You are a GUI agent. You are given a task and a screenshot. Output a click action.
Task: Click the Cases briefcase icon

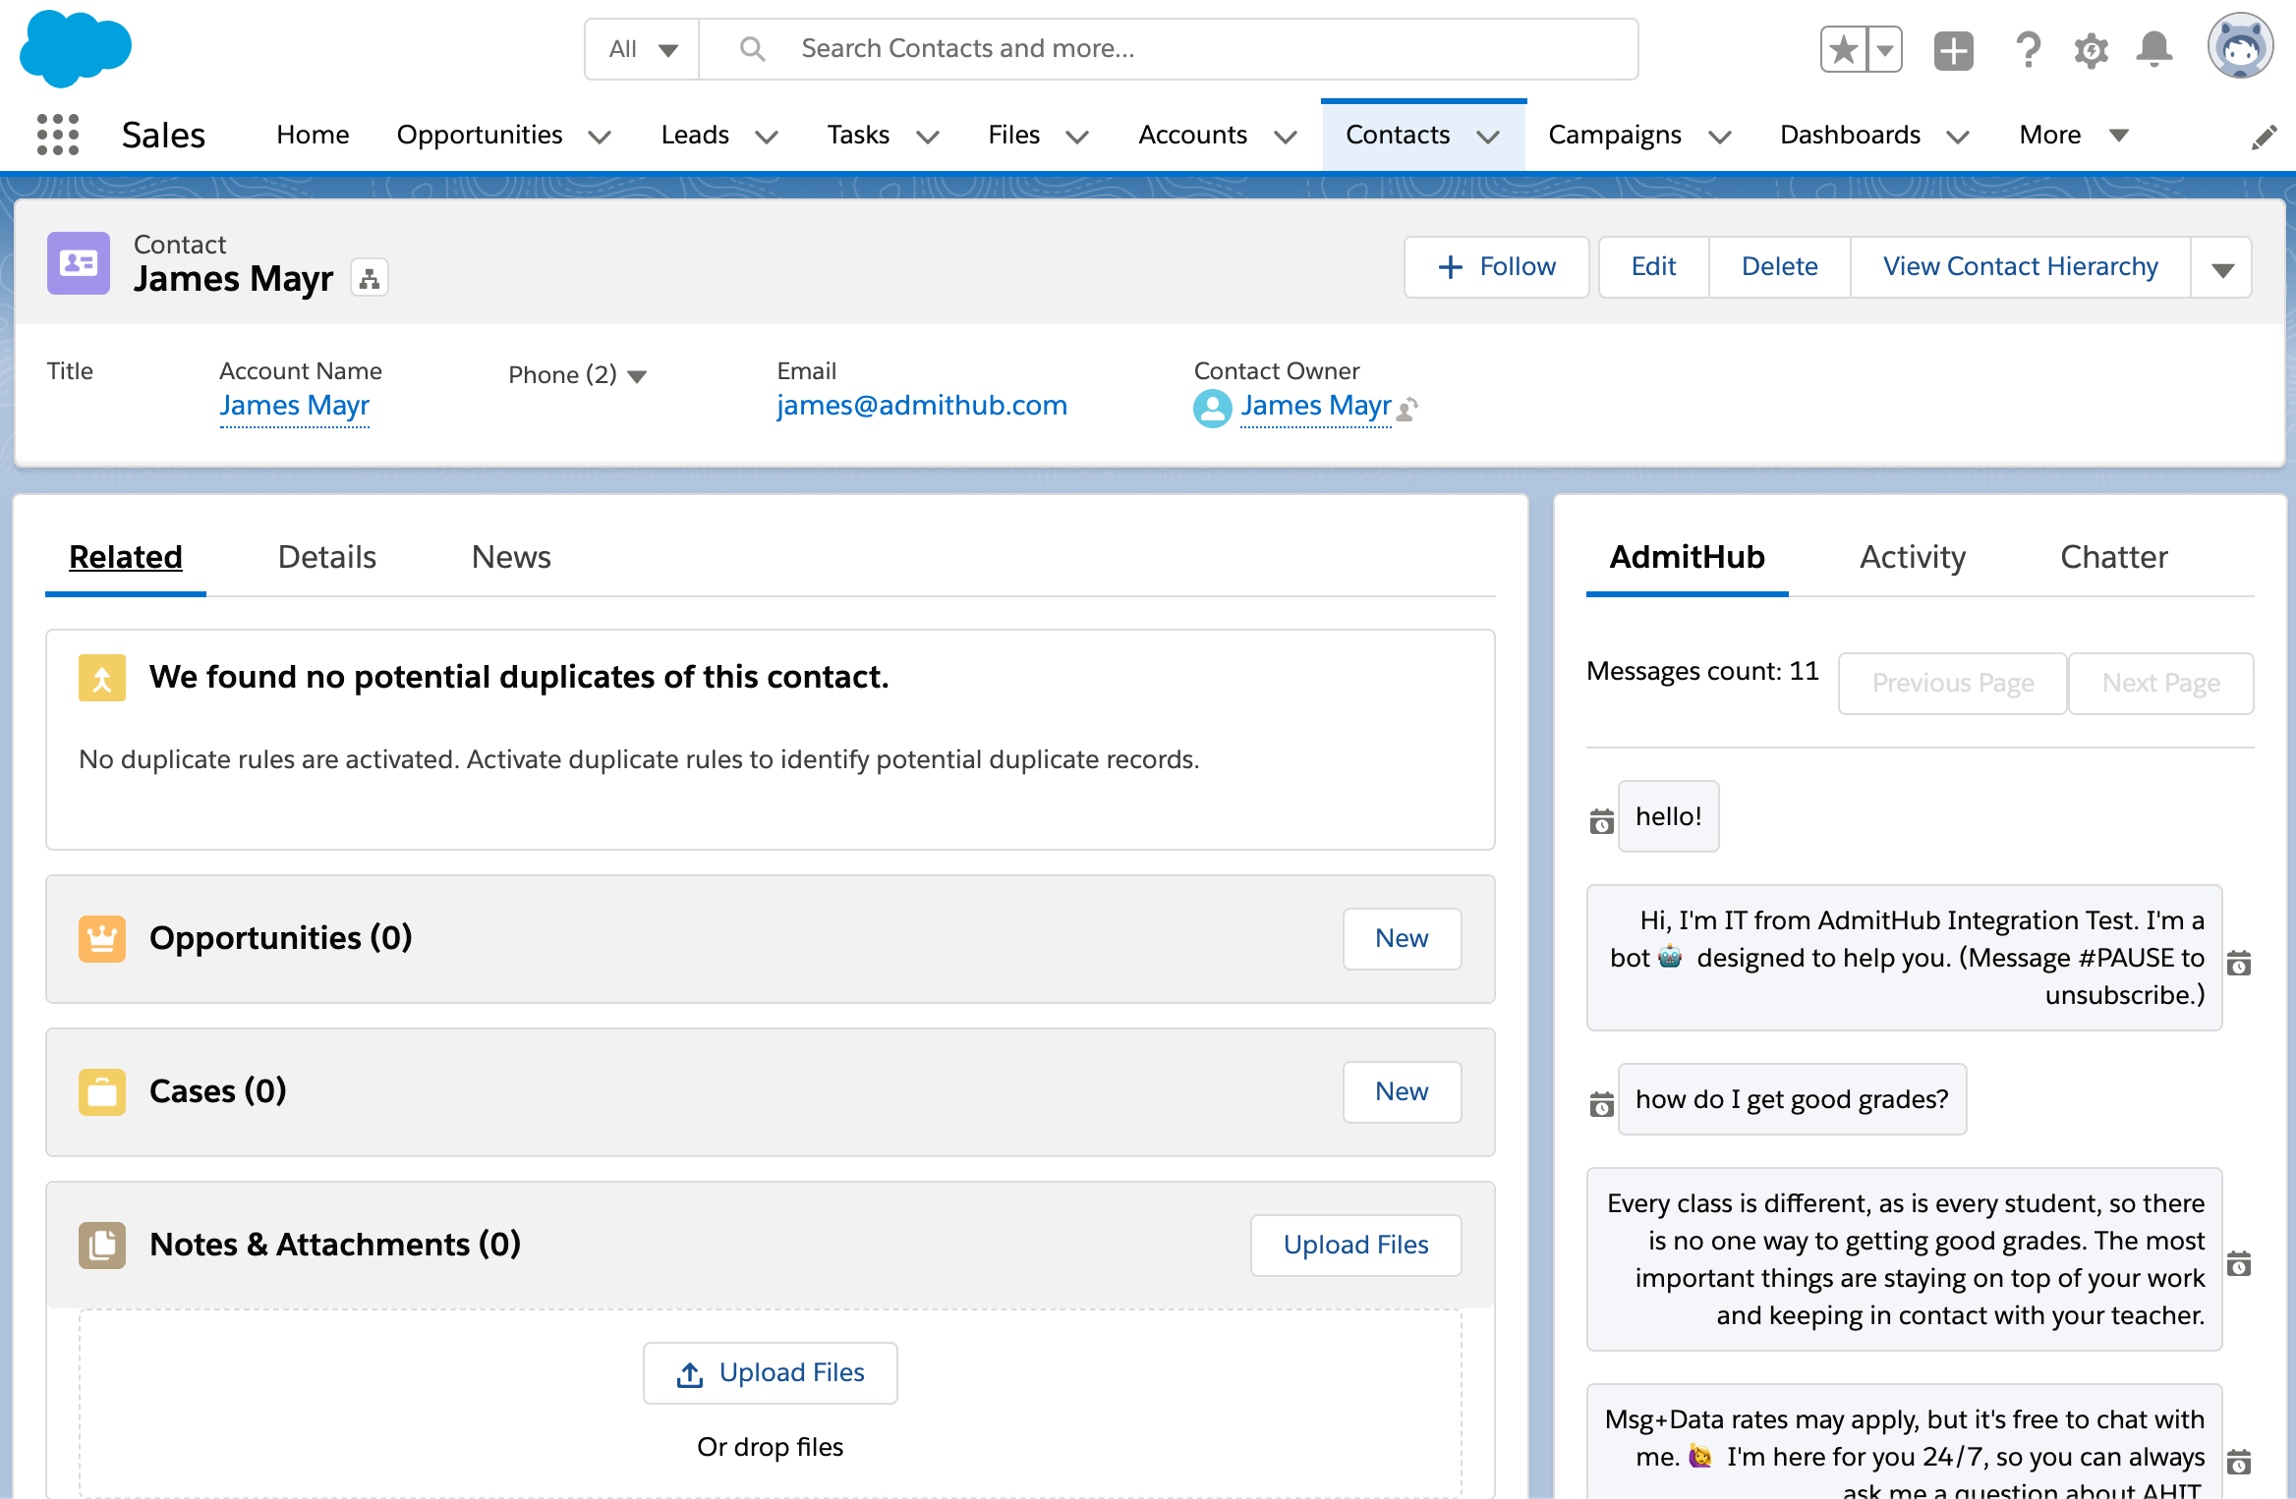pyautogui.click(x=102, y=1091)
